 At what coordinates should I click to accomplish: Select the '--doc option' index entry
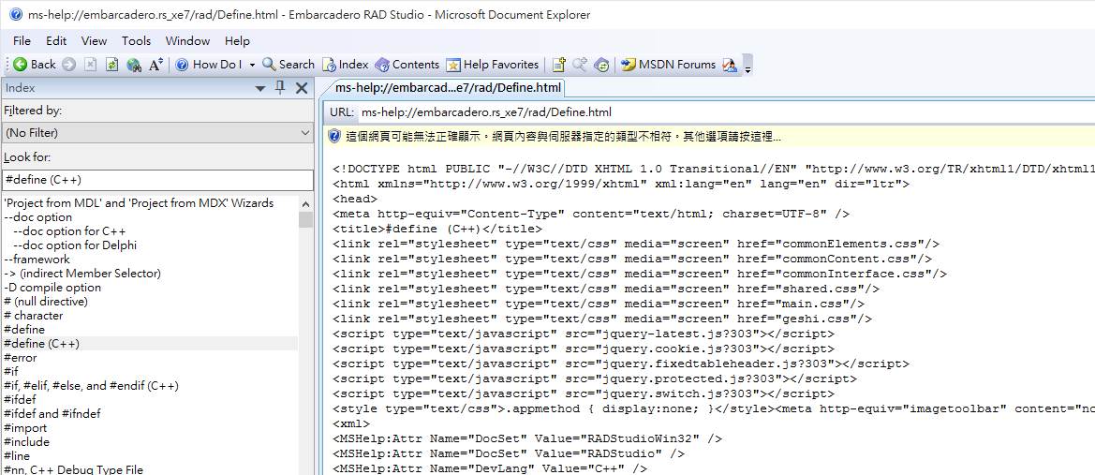[37, 217]
